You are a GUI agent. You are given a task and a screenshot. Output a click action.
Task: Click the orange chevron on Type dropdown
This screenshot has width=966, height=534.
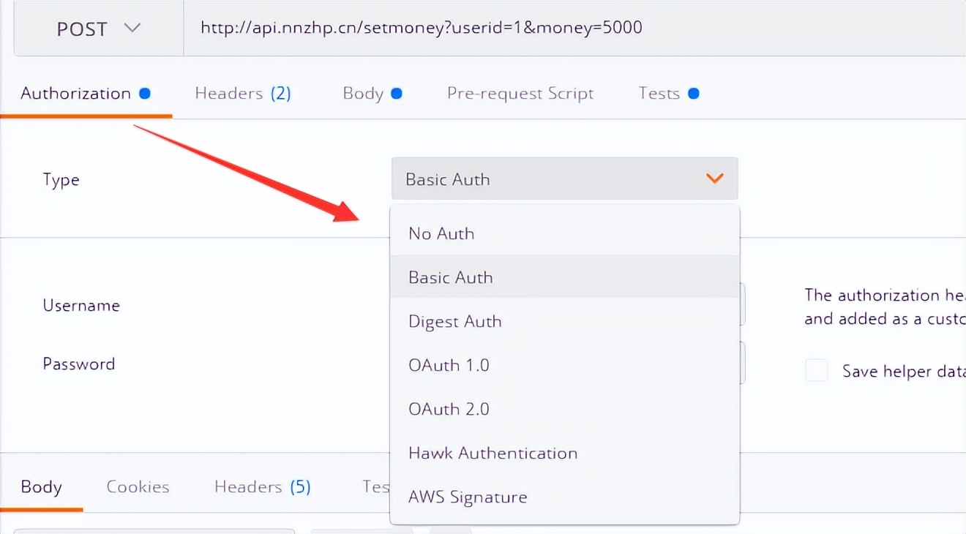tap(714, 178)
